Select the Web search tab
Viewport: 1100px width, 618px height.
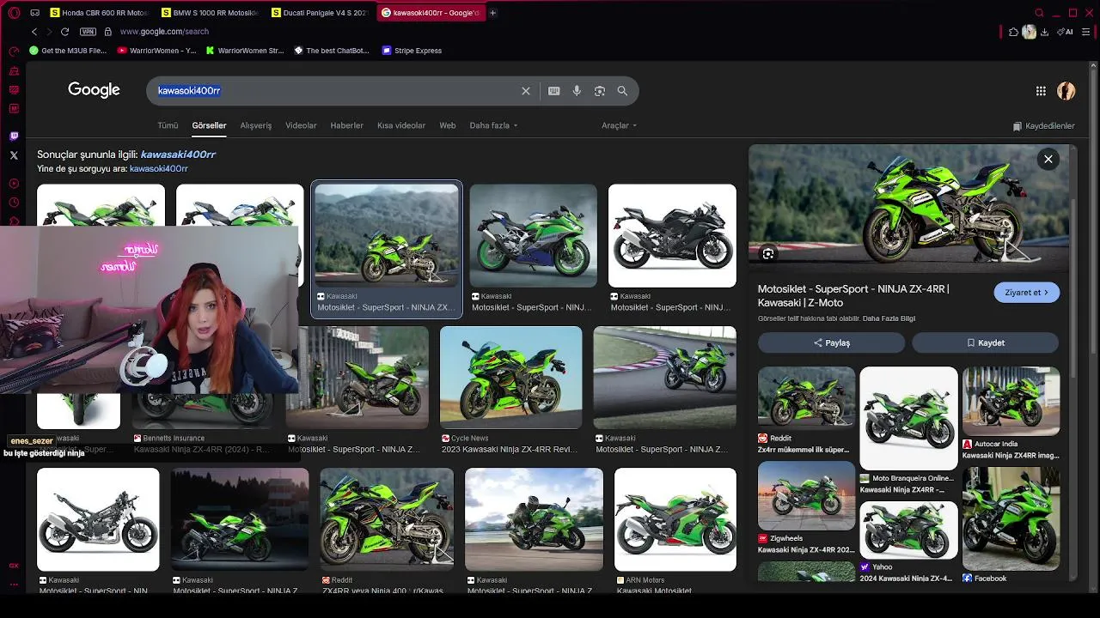pos(448,125)
